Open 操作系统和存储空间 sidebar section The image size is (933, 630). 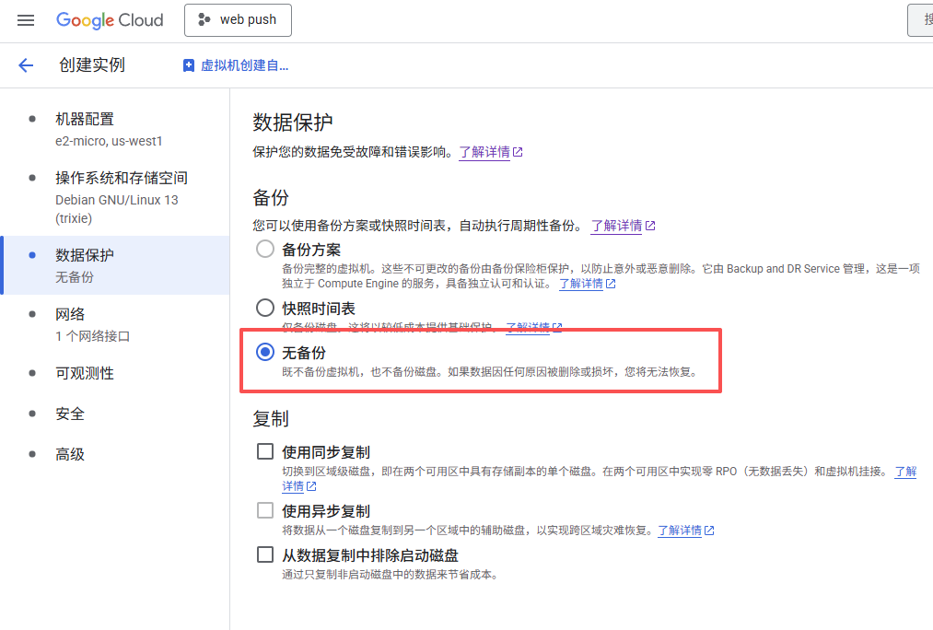coord(122,178)
